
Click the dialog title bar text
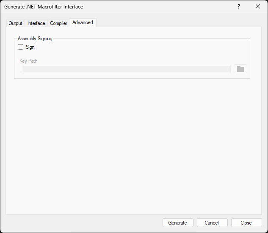tap(44, 7)
